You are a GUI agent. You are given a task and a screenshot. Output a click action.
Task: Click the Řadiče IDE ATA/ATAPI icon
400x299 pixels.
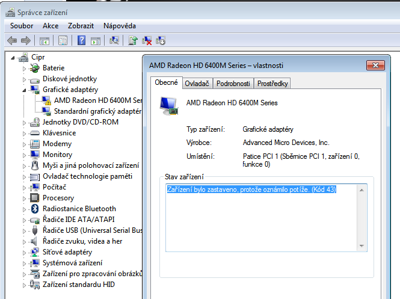point(35,220)
